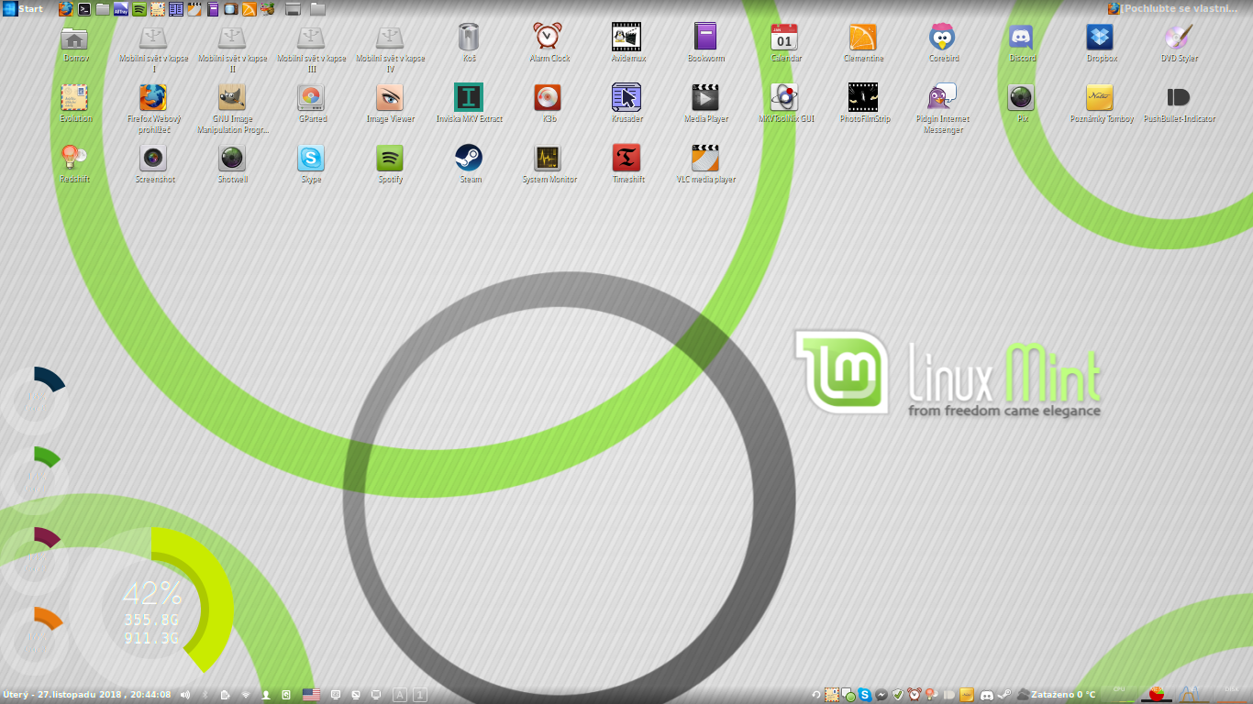
Task: Open PhotoFilmStrip desktop icon
Action: click(x=864, y=104)
